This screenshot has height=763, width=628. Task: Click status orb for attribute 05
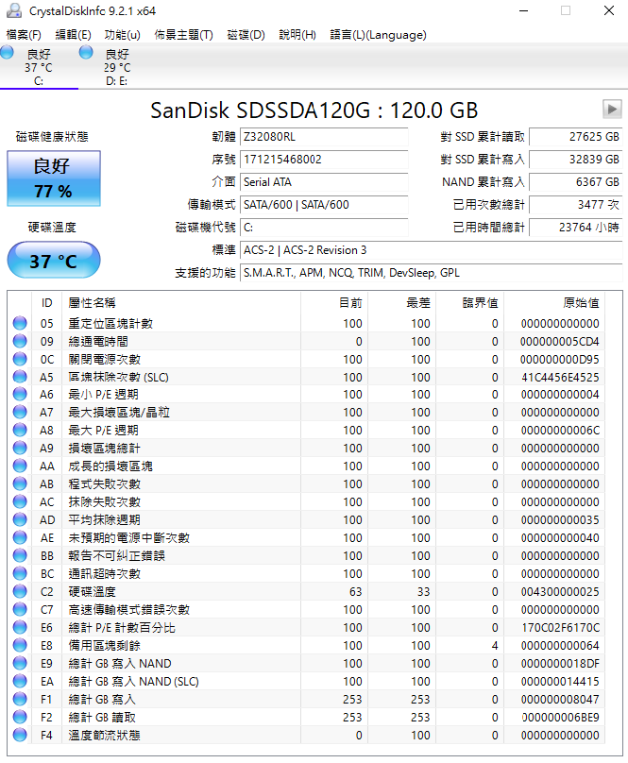(x=20, y=323)
